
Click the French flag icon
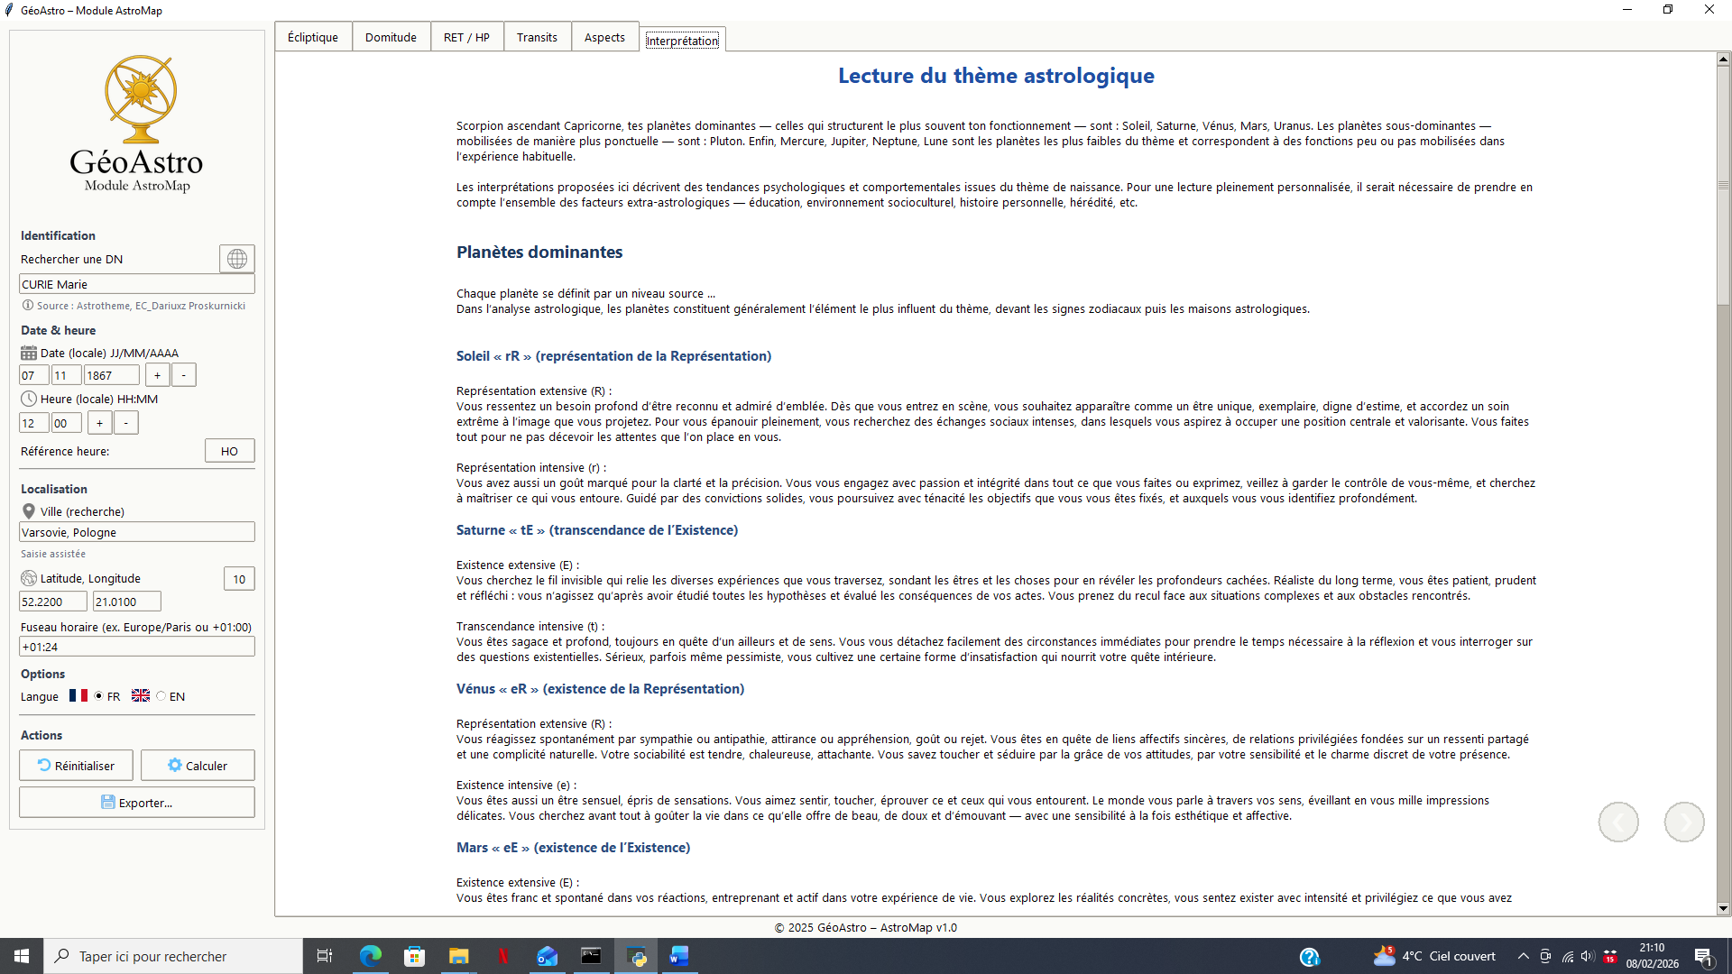[78, 695]
